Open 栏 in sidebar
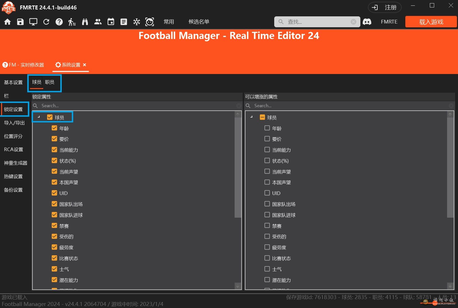This screenshot has width=458, height=308. coord(6,96)
